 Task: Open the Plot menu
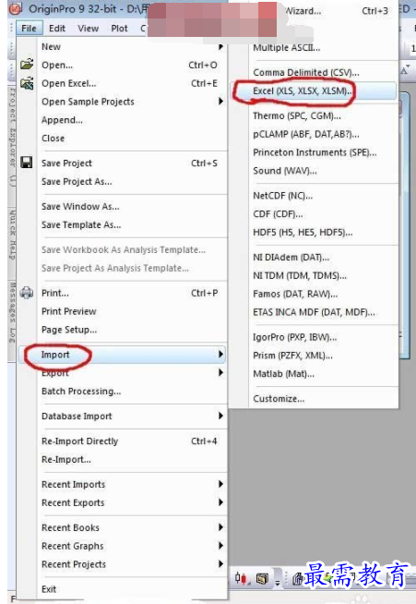[x=119, y=29]
